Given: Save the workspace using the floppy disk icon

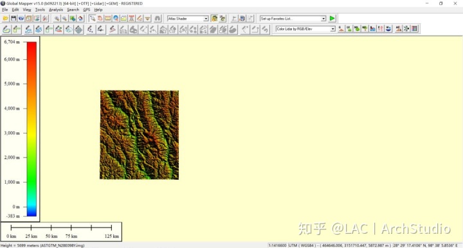Looking at the screenshot, I should (x=14, y=19).
